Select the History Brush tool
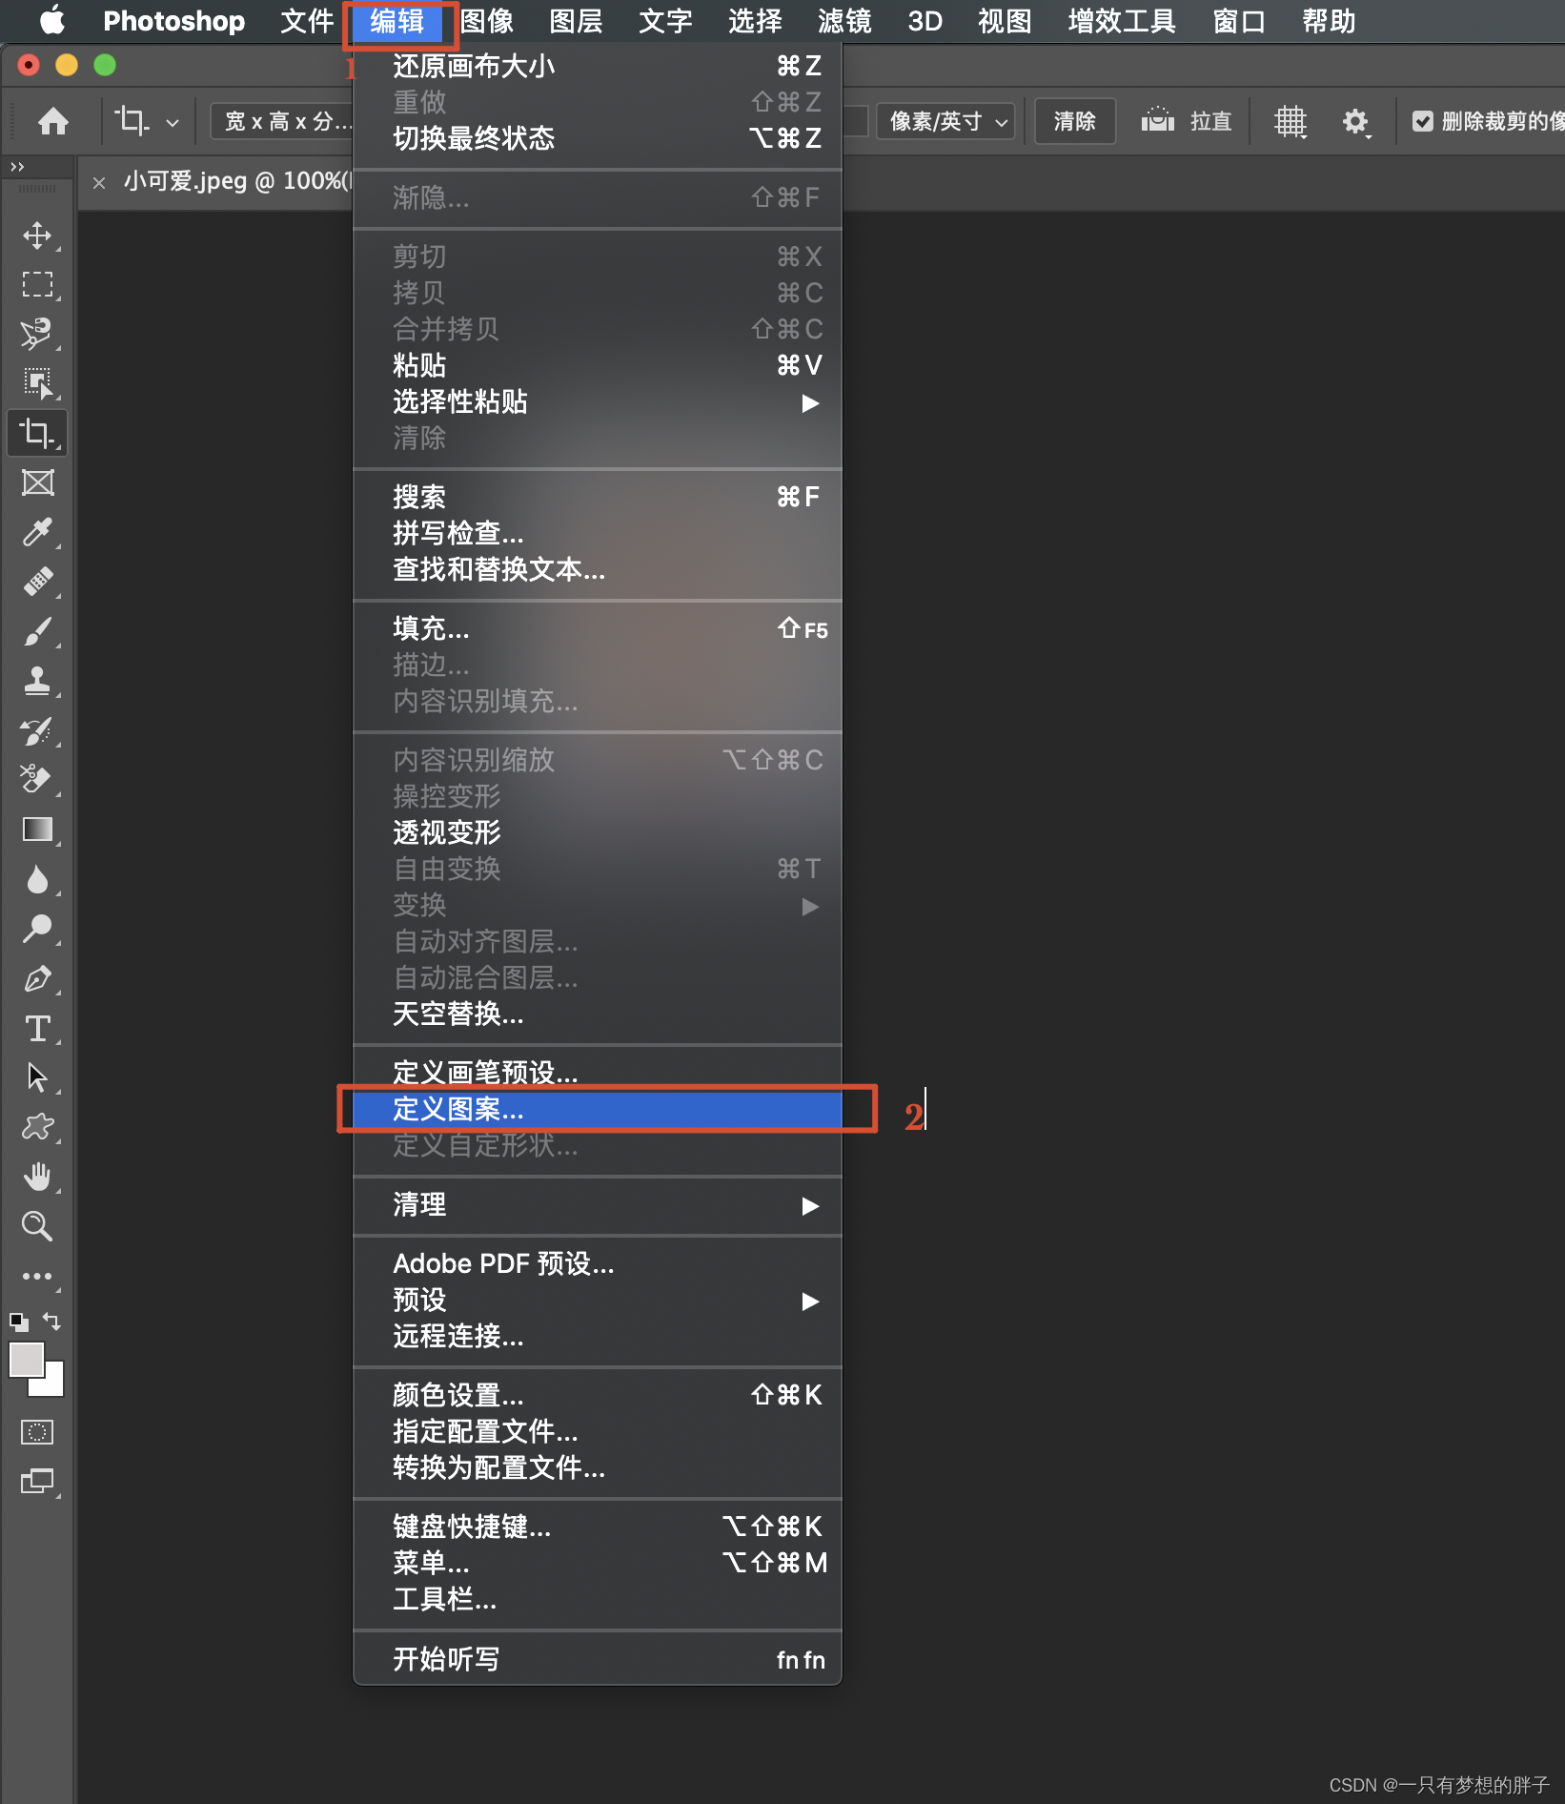This screenshot has height=1804, width=1565. coord(37,730)
